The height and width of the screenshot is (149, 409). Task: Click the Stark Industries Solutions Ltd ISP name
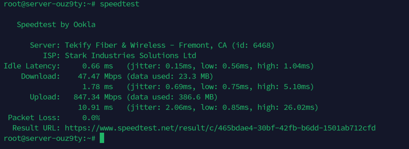coord(130,56)
